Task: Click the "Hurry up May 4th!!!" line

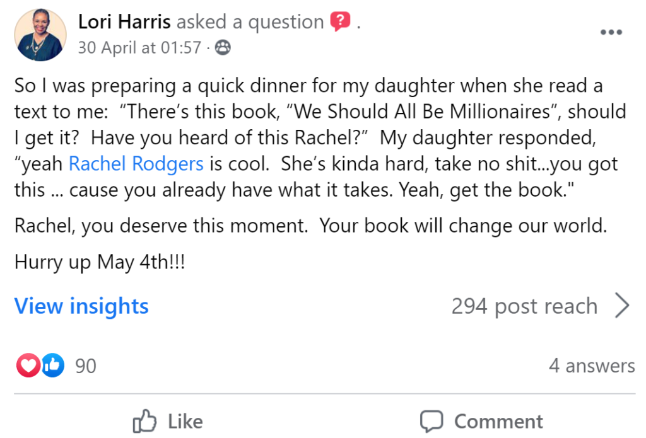Action: coord(100,262)
